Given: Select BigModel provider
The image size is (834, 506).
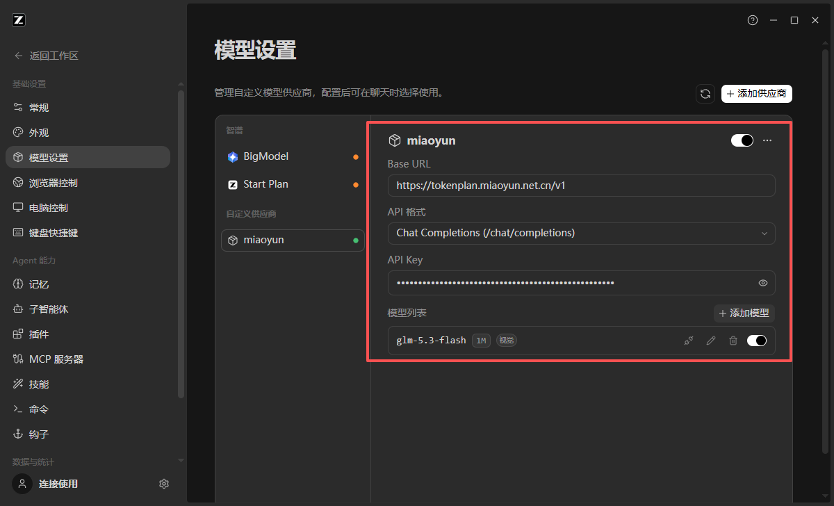Looking at the screenshot, I should (293, 157).
